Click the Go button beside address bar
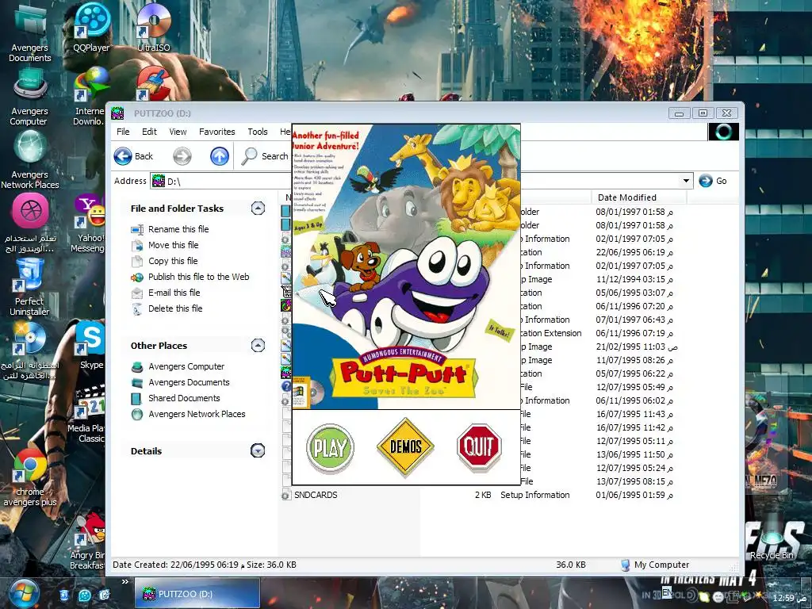 (x=713, y=181)
